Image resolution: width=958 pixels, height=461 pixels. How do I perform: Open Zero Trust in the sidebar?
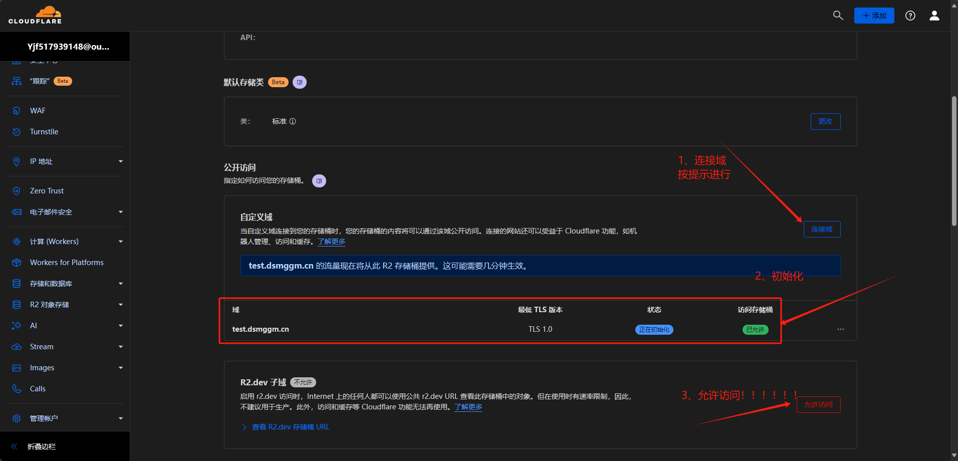[47, 191]
